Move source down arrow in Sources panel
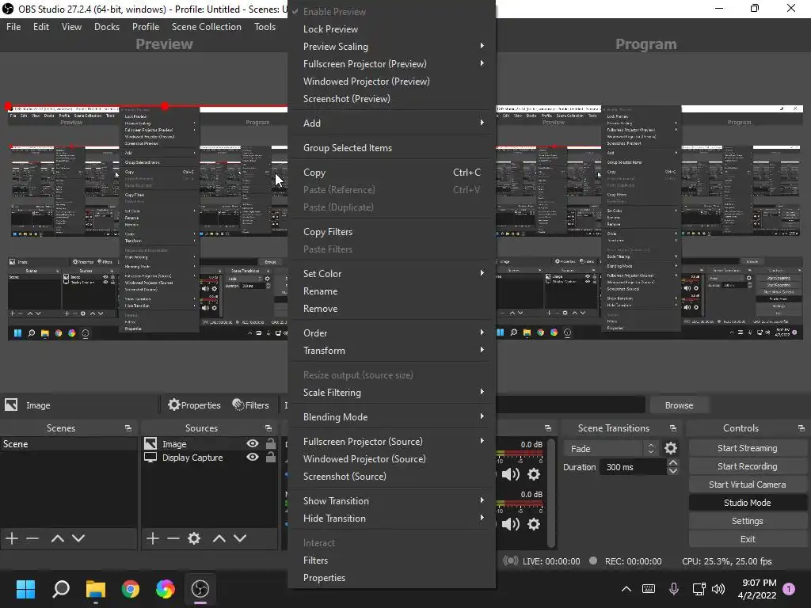This screenshot has height=608, width=811. click(x=239, y=538)
